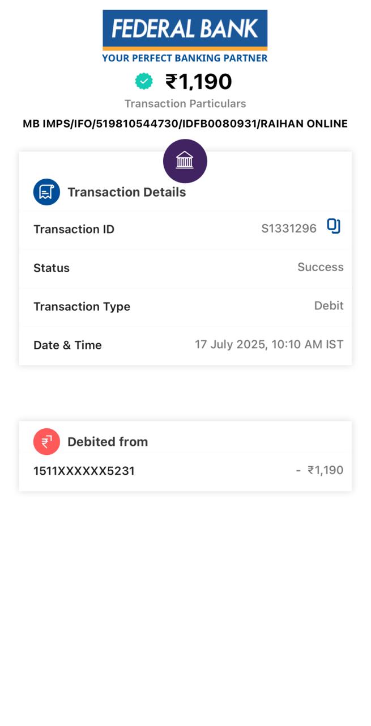Tap the green verified checkmark badge
This screenshot has height=726, width=371.
point(144,82)
